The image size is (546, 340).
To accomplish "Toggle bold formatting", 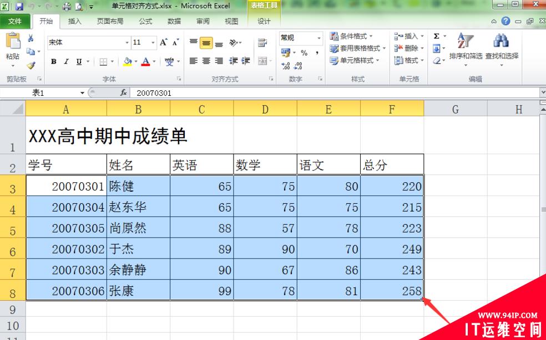I will (x=54, y=61).
